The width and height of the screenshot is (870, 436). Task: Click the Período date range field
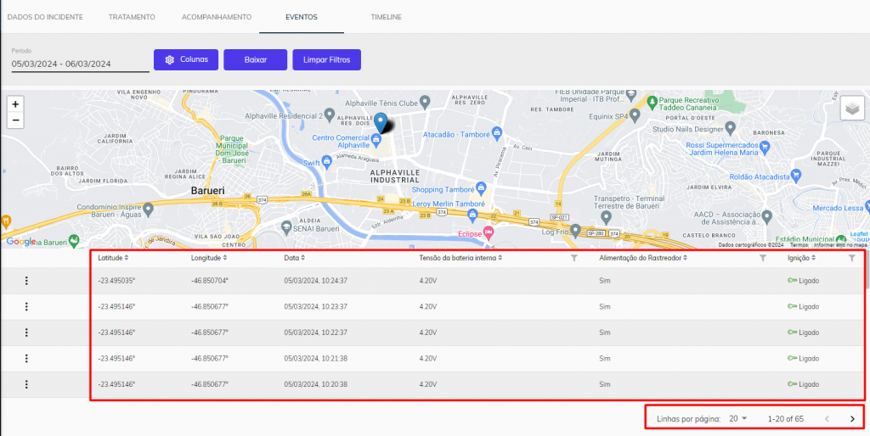[81, 64]
